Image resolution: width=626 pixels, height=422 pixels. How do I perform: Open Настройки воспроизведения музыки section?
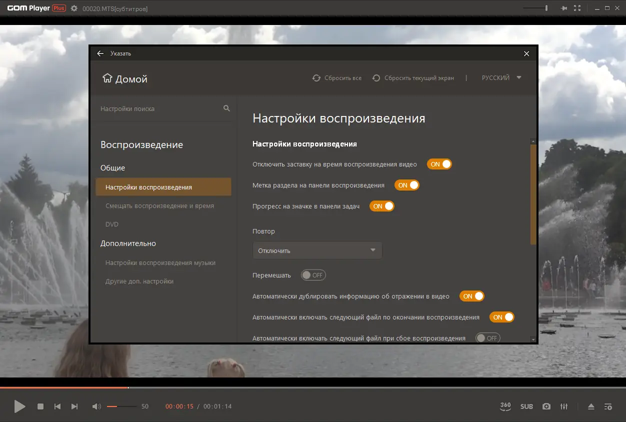[x=160, y=262]
